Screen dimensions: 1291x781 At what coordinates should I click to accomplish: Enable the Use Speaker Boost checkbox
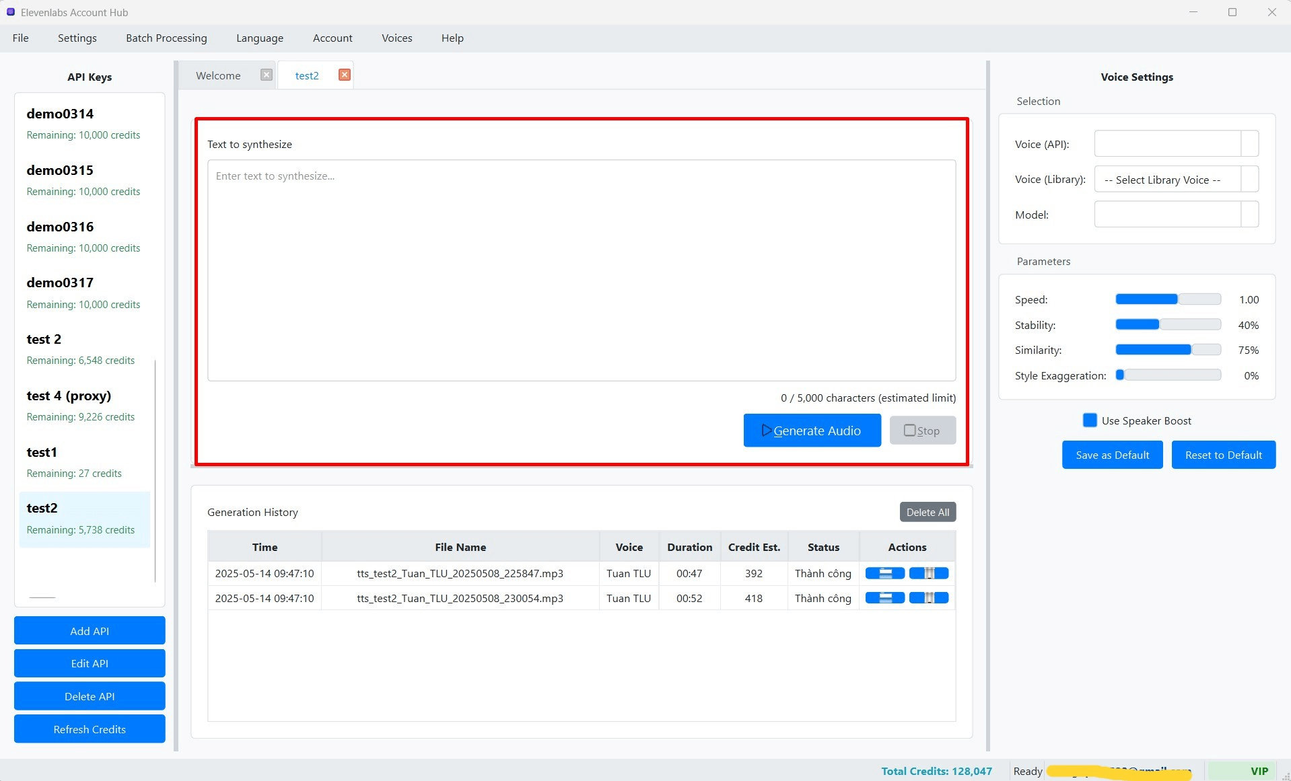1090,420
